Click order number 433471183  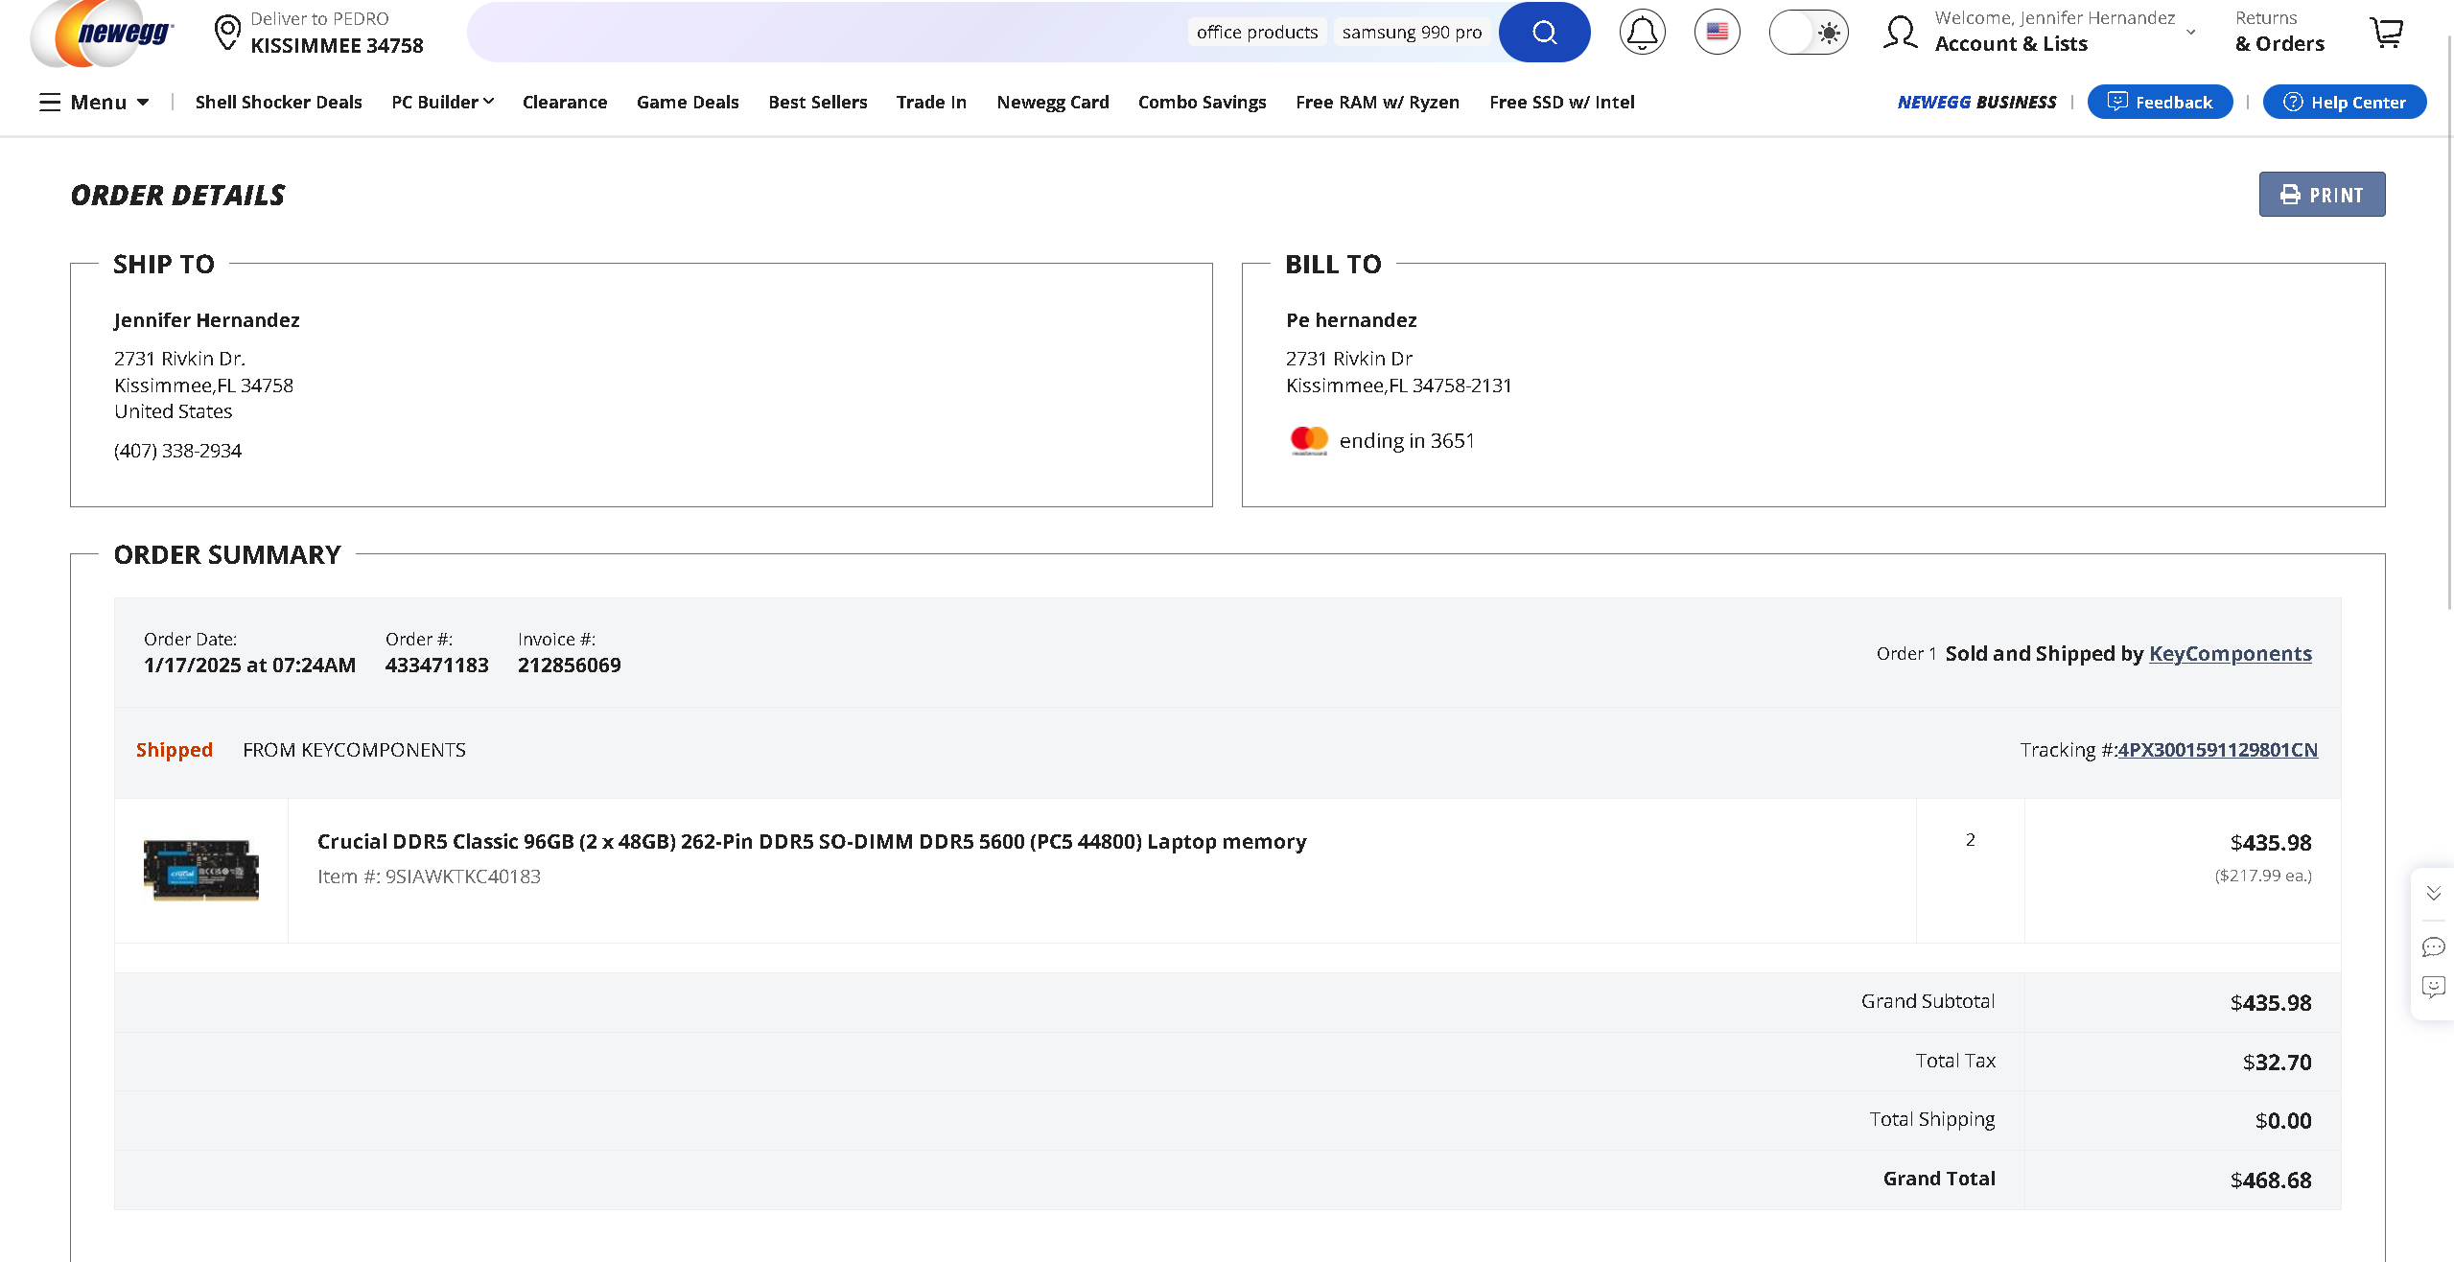(x=436, y=666)
